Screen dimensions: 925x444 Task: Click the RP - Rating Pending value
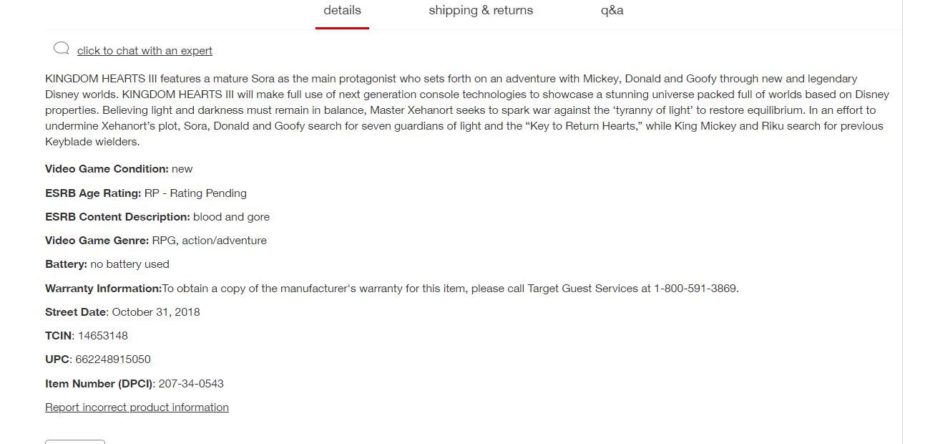point(195,193)
